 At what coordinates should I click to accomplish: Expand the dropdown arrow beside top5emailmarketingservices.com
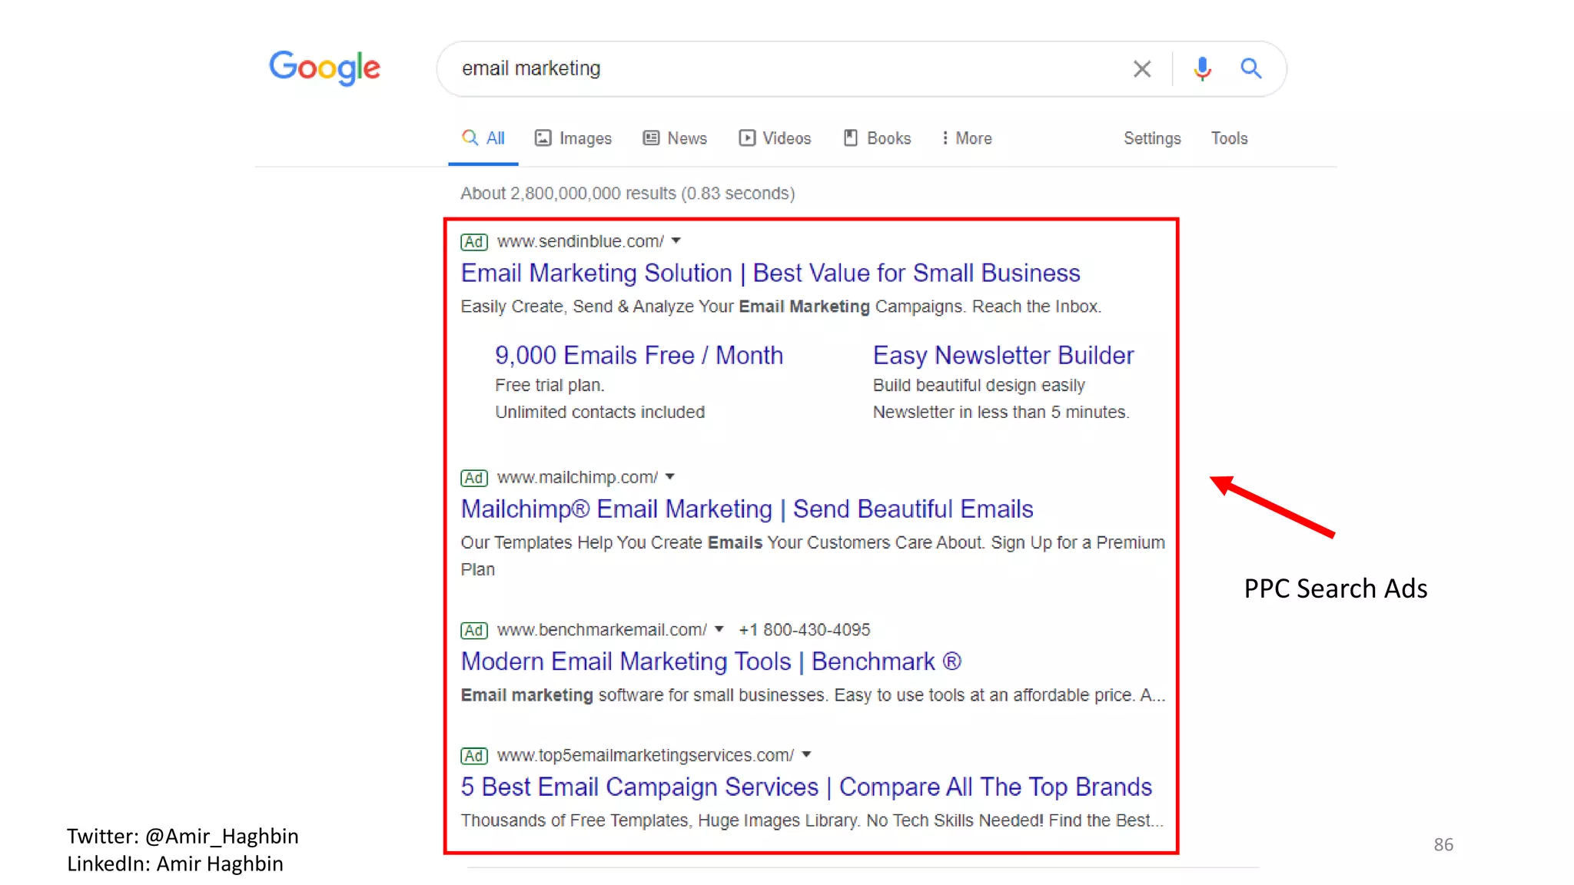coord(806,754)
